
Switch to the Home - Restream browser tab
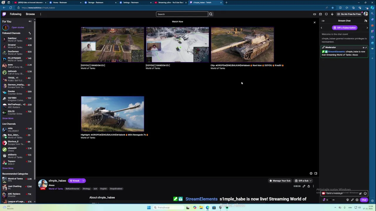click(65, 2)
